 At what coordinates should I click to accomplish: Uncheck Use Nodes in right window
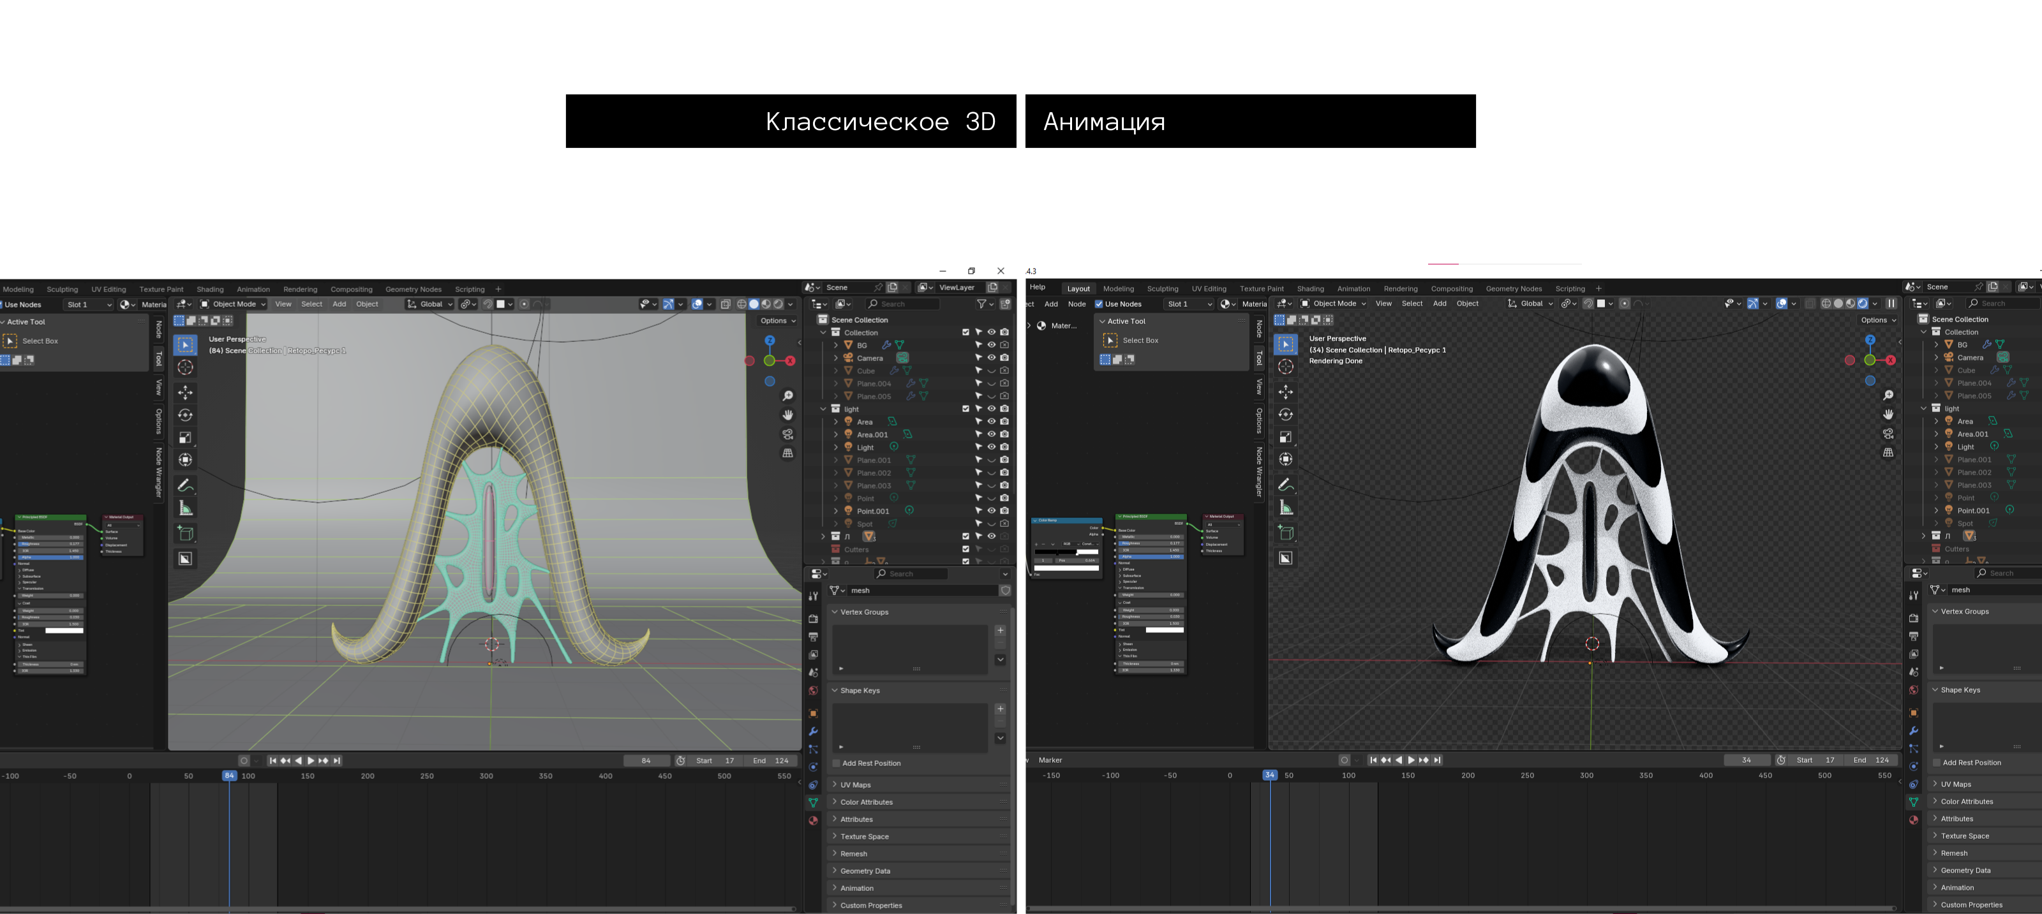1099,304
